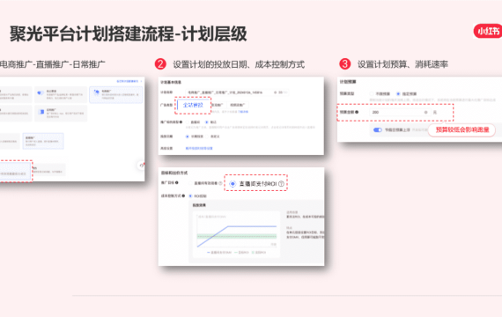Click the info icon beside 成本控制方式
Screen dimensions: 502x317
pyautogui.click(x=183, y=195)
